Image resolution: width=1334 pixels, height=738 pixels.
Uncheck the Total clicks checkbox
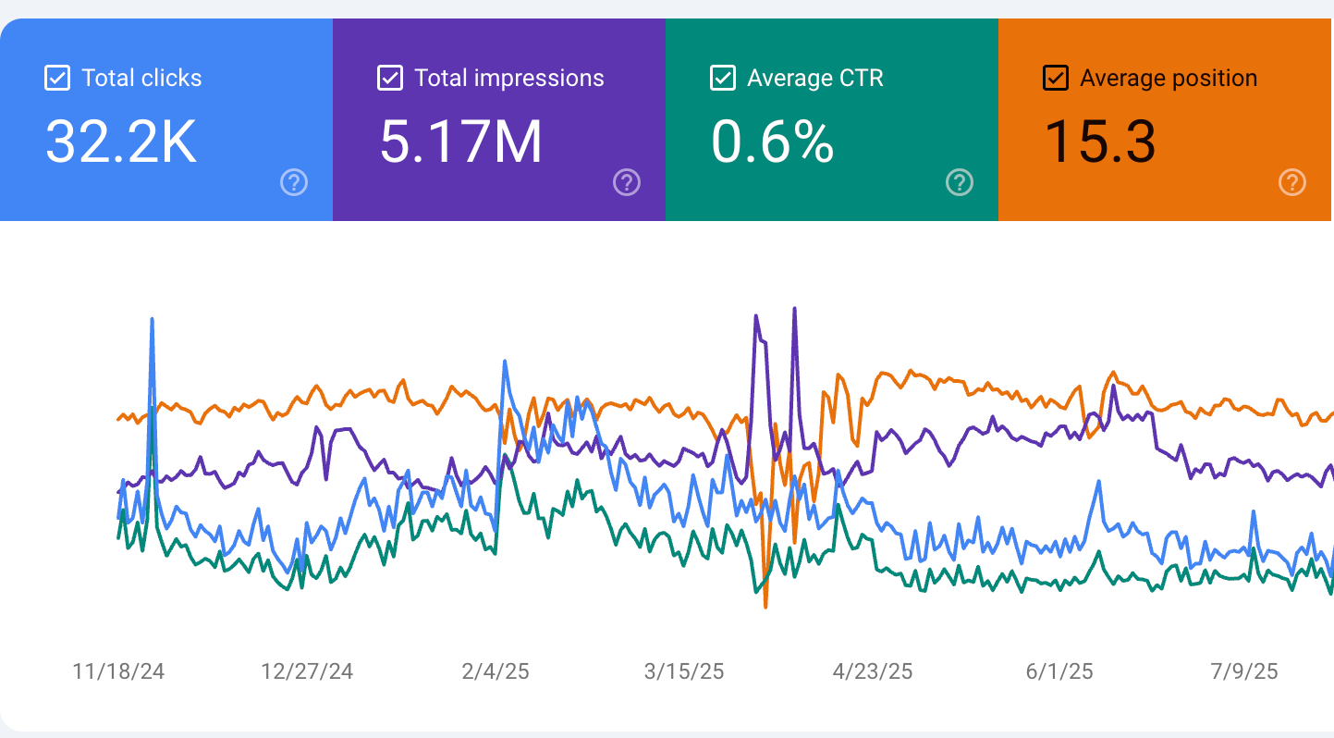57,79
